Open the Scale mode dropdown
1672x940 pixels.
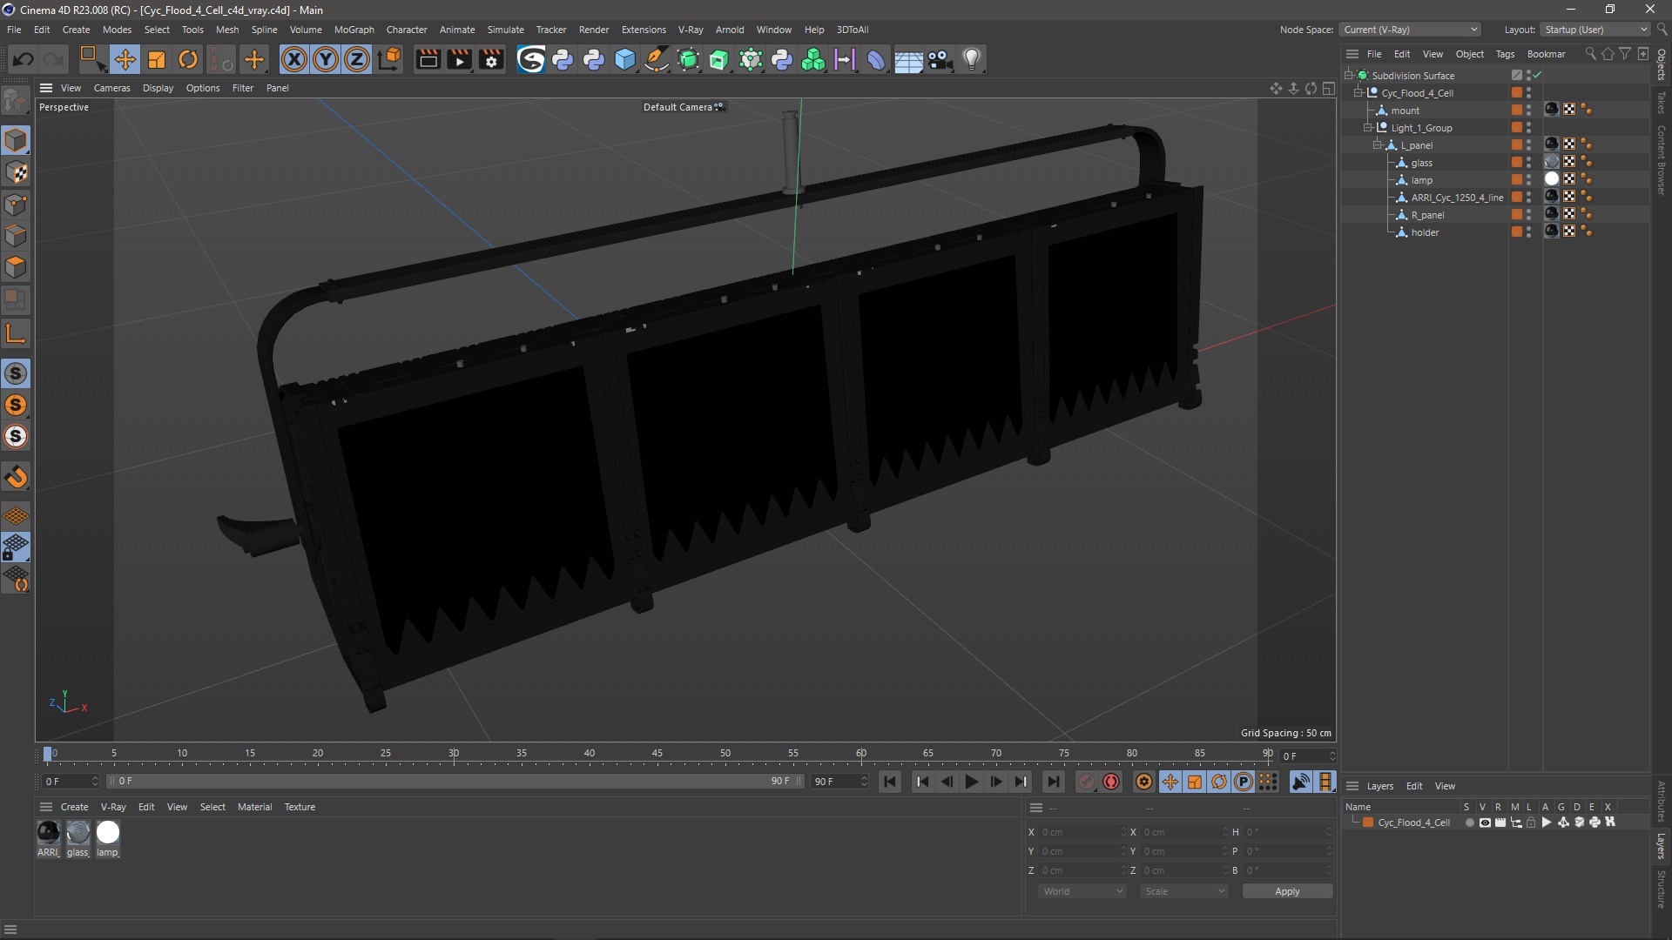click(1184, 891)
